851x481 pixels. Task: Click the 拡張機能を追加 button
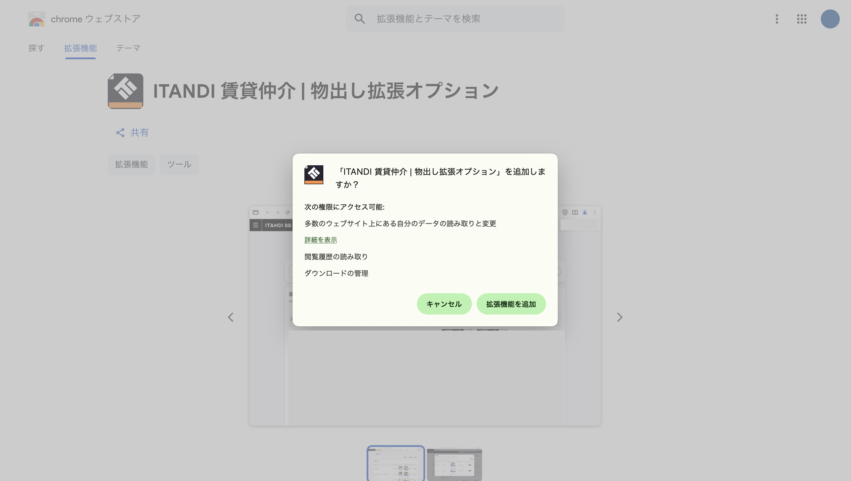511,304
